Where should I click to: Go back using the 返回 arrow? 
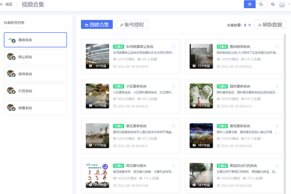[6, 4]
